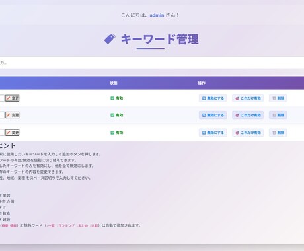This screenshot has width=304, height=251.
Task: Click the example line ending IT
Action: click(x=3, y=207)
